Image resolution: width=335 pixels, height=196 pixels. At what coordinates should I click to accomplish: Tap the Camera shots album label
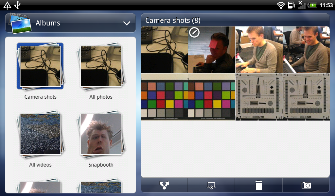pos(40,97)
